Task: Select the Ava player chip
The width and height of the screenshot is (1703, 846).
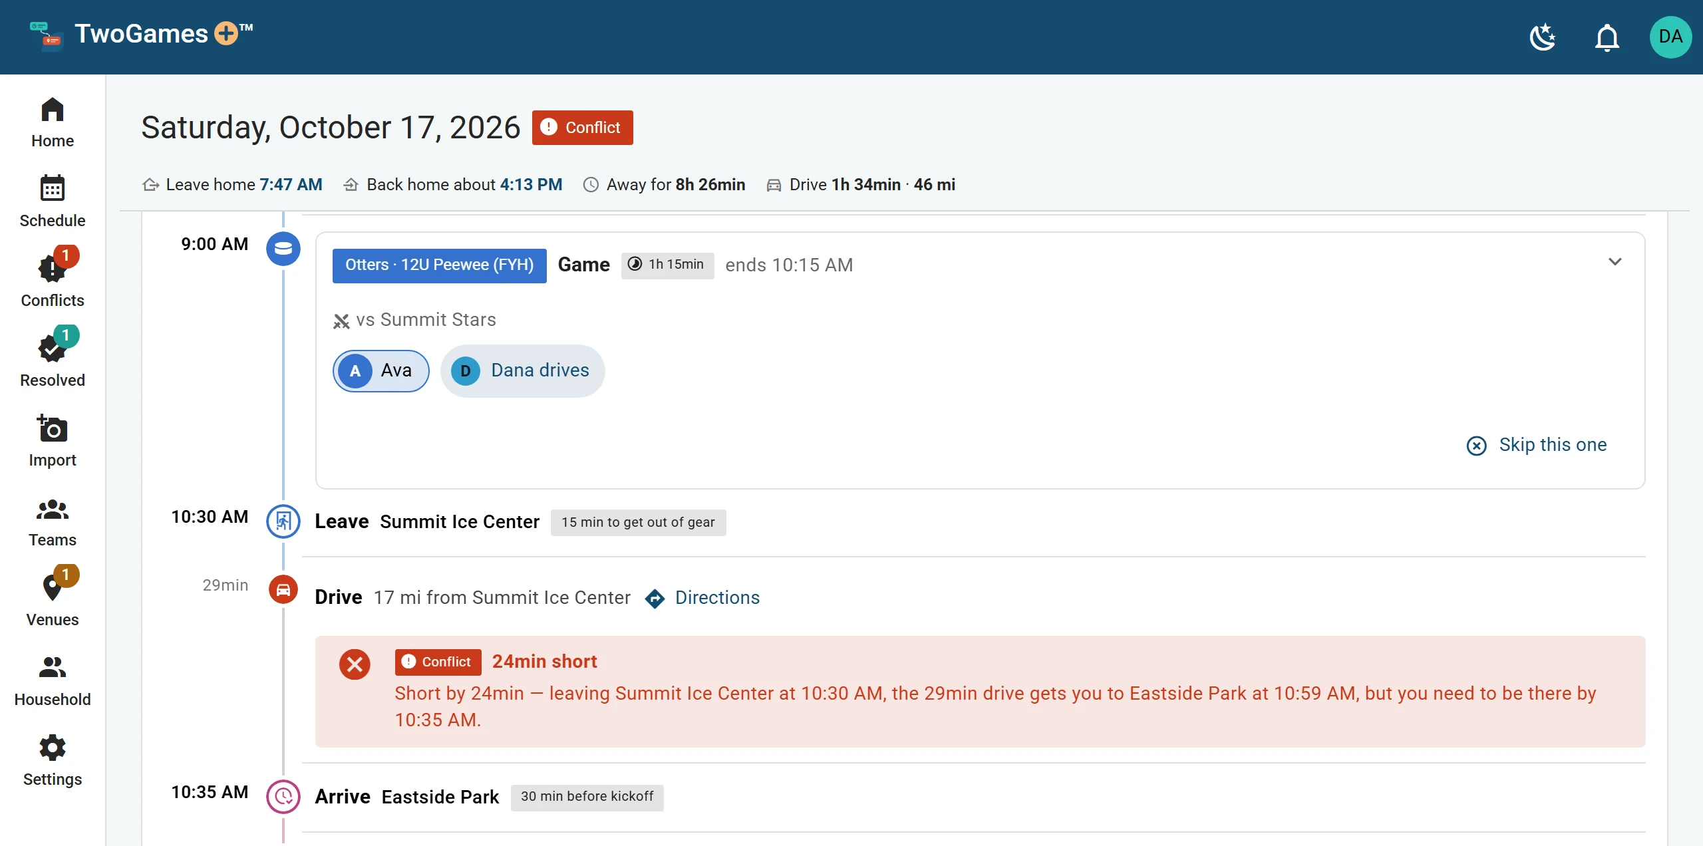Action: click(x=381, y=371)
